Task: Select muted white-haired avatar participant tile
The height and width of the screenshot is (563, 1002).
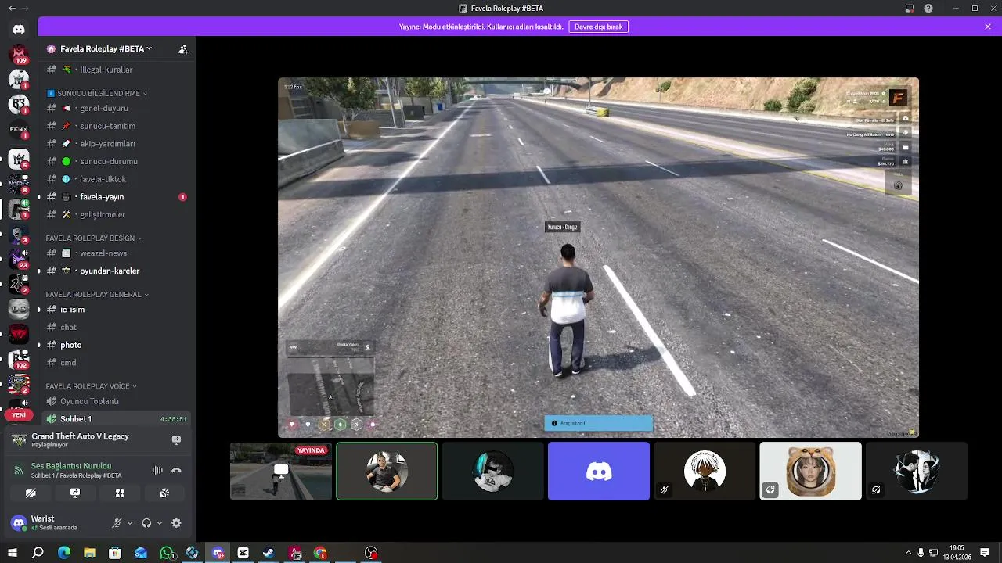Action: coord(705,471)
